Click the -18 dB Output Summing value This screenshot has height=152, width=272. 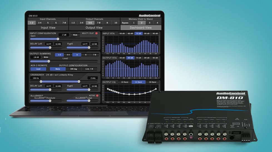click(x=36, y=57)
